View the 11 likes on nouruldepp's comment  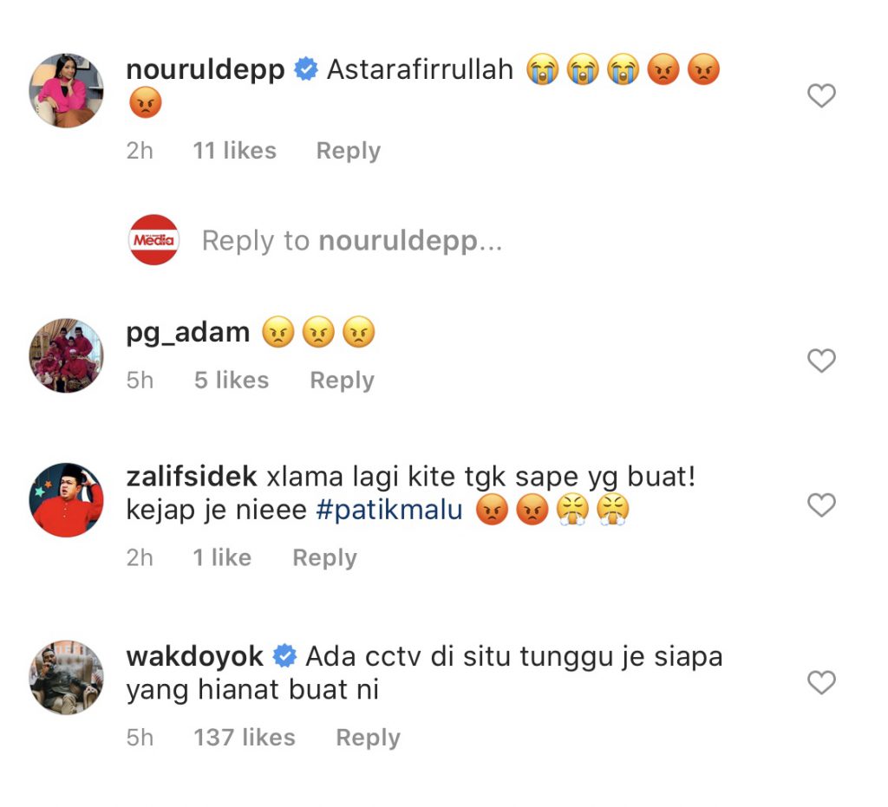[234, 151]
